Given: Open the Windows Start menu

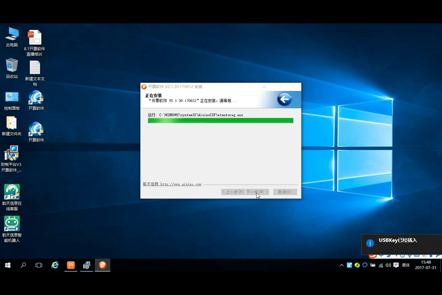Looking at the screenshot, I should click(x=7, y=265).
